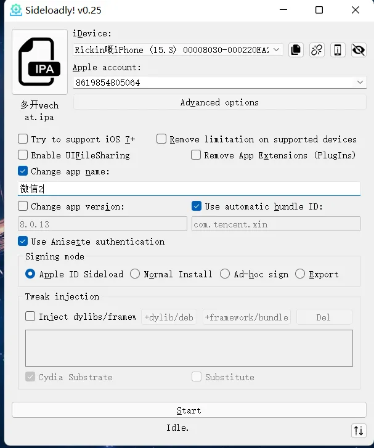Toggle the Substitute checkbox
The height and width of the screenshot is (448, 374).
(197, 377)
